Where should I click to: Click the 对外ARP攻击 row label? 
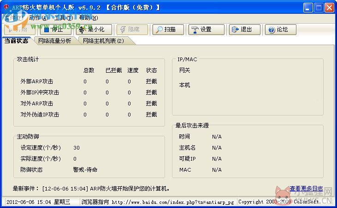(x=37, y=104)
